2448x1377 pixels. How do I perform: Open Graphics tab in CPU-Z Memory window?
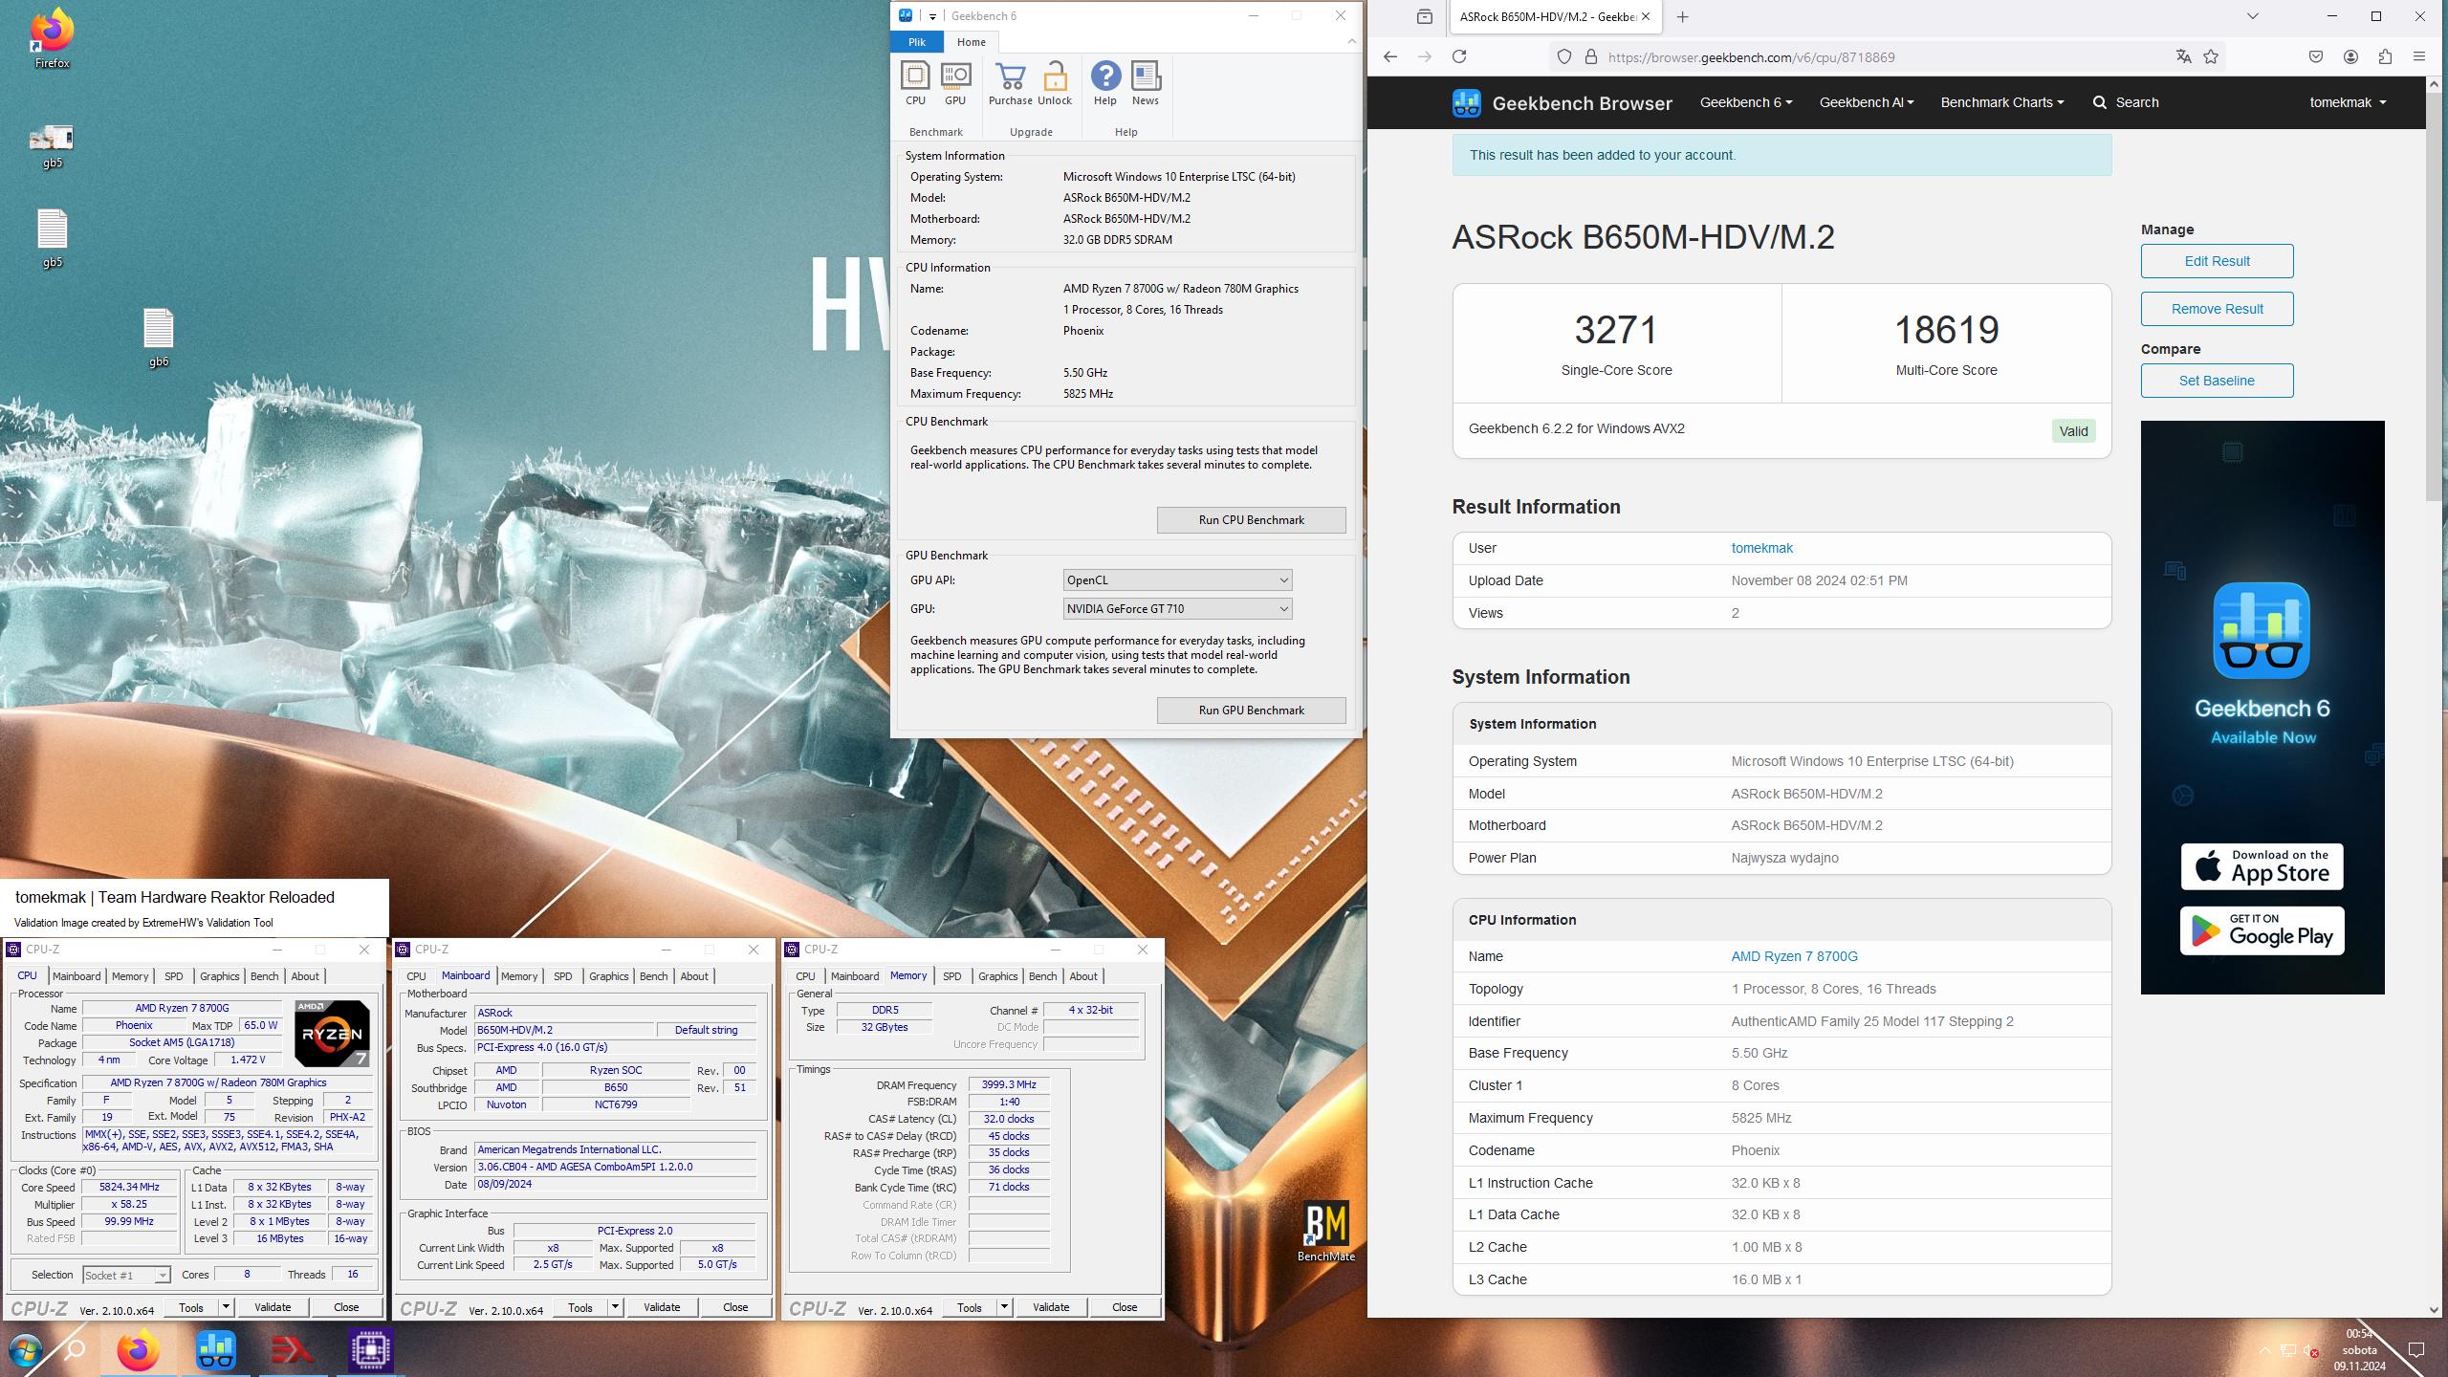click(x=997, y=976)
